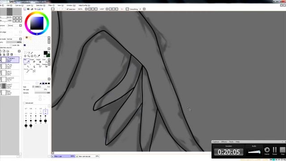This screenshot has width=286, height=161.
Task: Toggle the Selection checkbox in the toolbar
Action: 67,9
